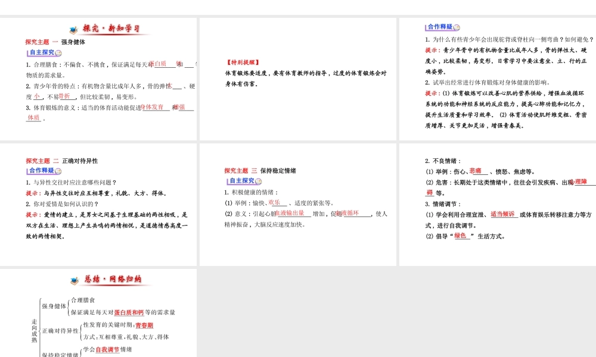Image resolution: width=596 pixels, height=357 pixels.
Task: Open the 特别提醒 slide thumbnail
Action: 298,79
